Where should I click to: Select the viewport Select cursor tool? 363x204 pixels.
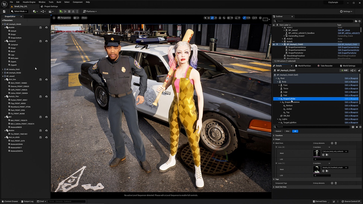pyautogui.click(x=205, y=18)
